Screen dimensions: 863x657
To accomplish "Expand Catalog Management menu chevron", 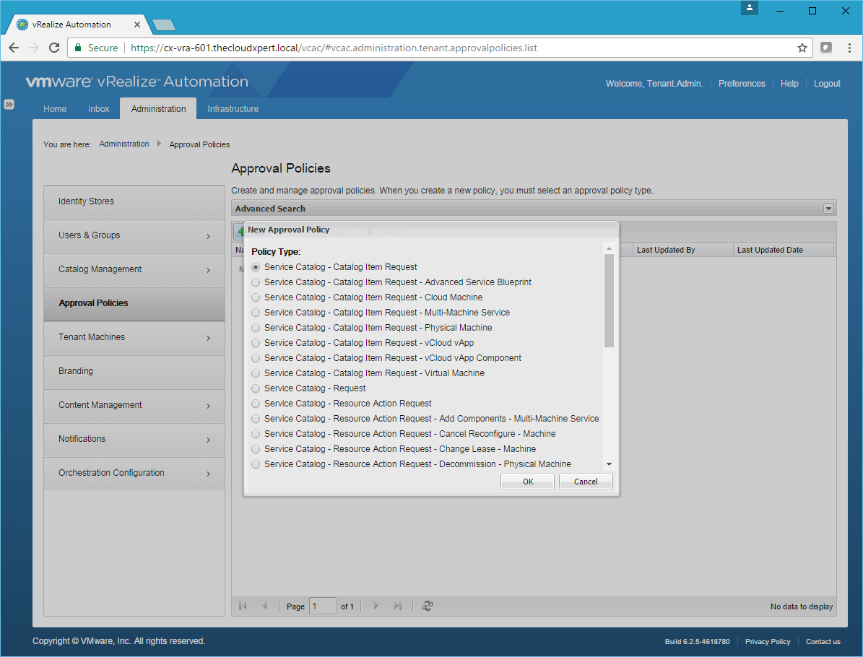I will tap(208, 270).
